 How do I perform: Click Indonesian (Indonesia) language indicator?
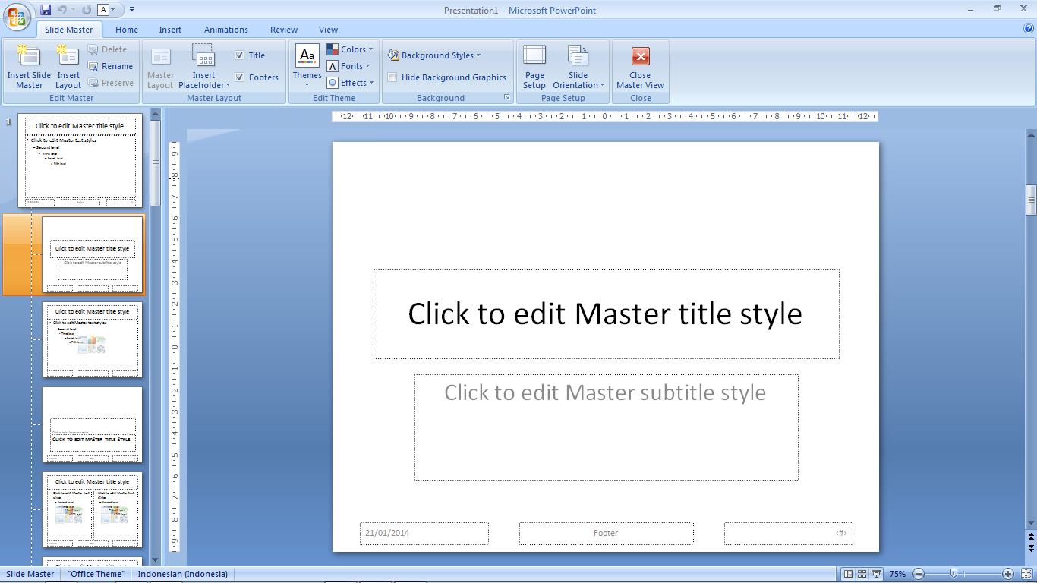pos(183,574)
